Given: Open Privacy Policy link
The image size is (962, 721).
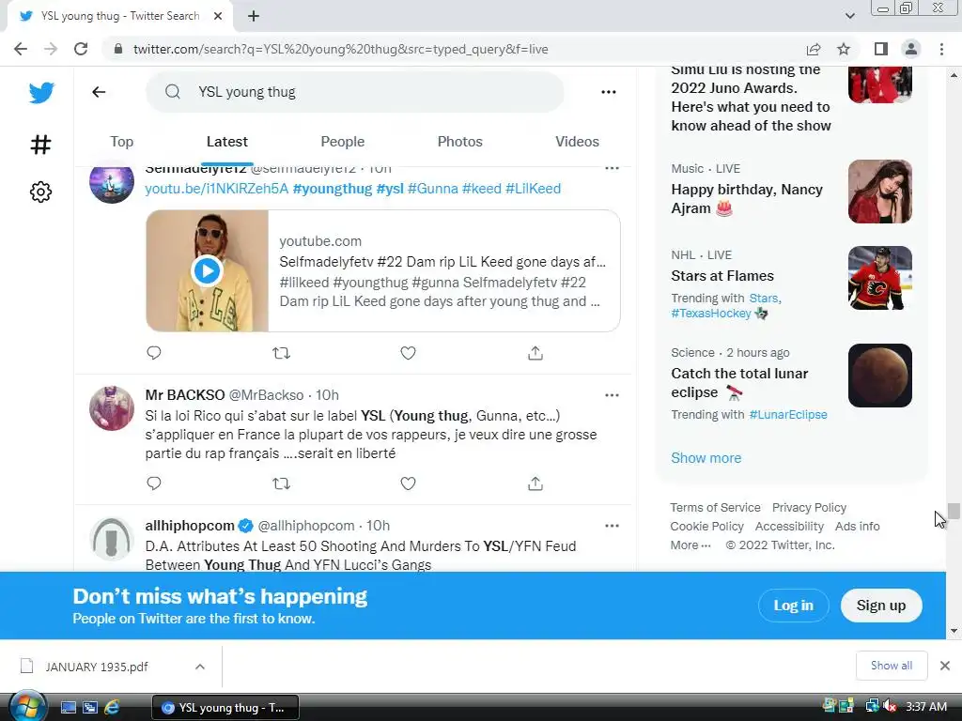Looking at the screenshot, I should 809,508.
